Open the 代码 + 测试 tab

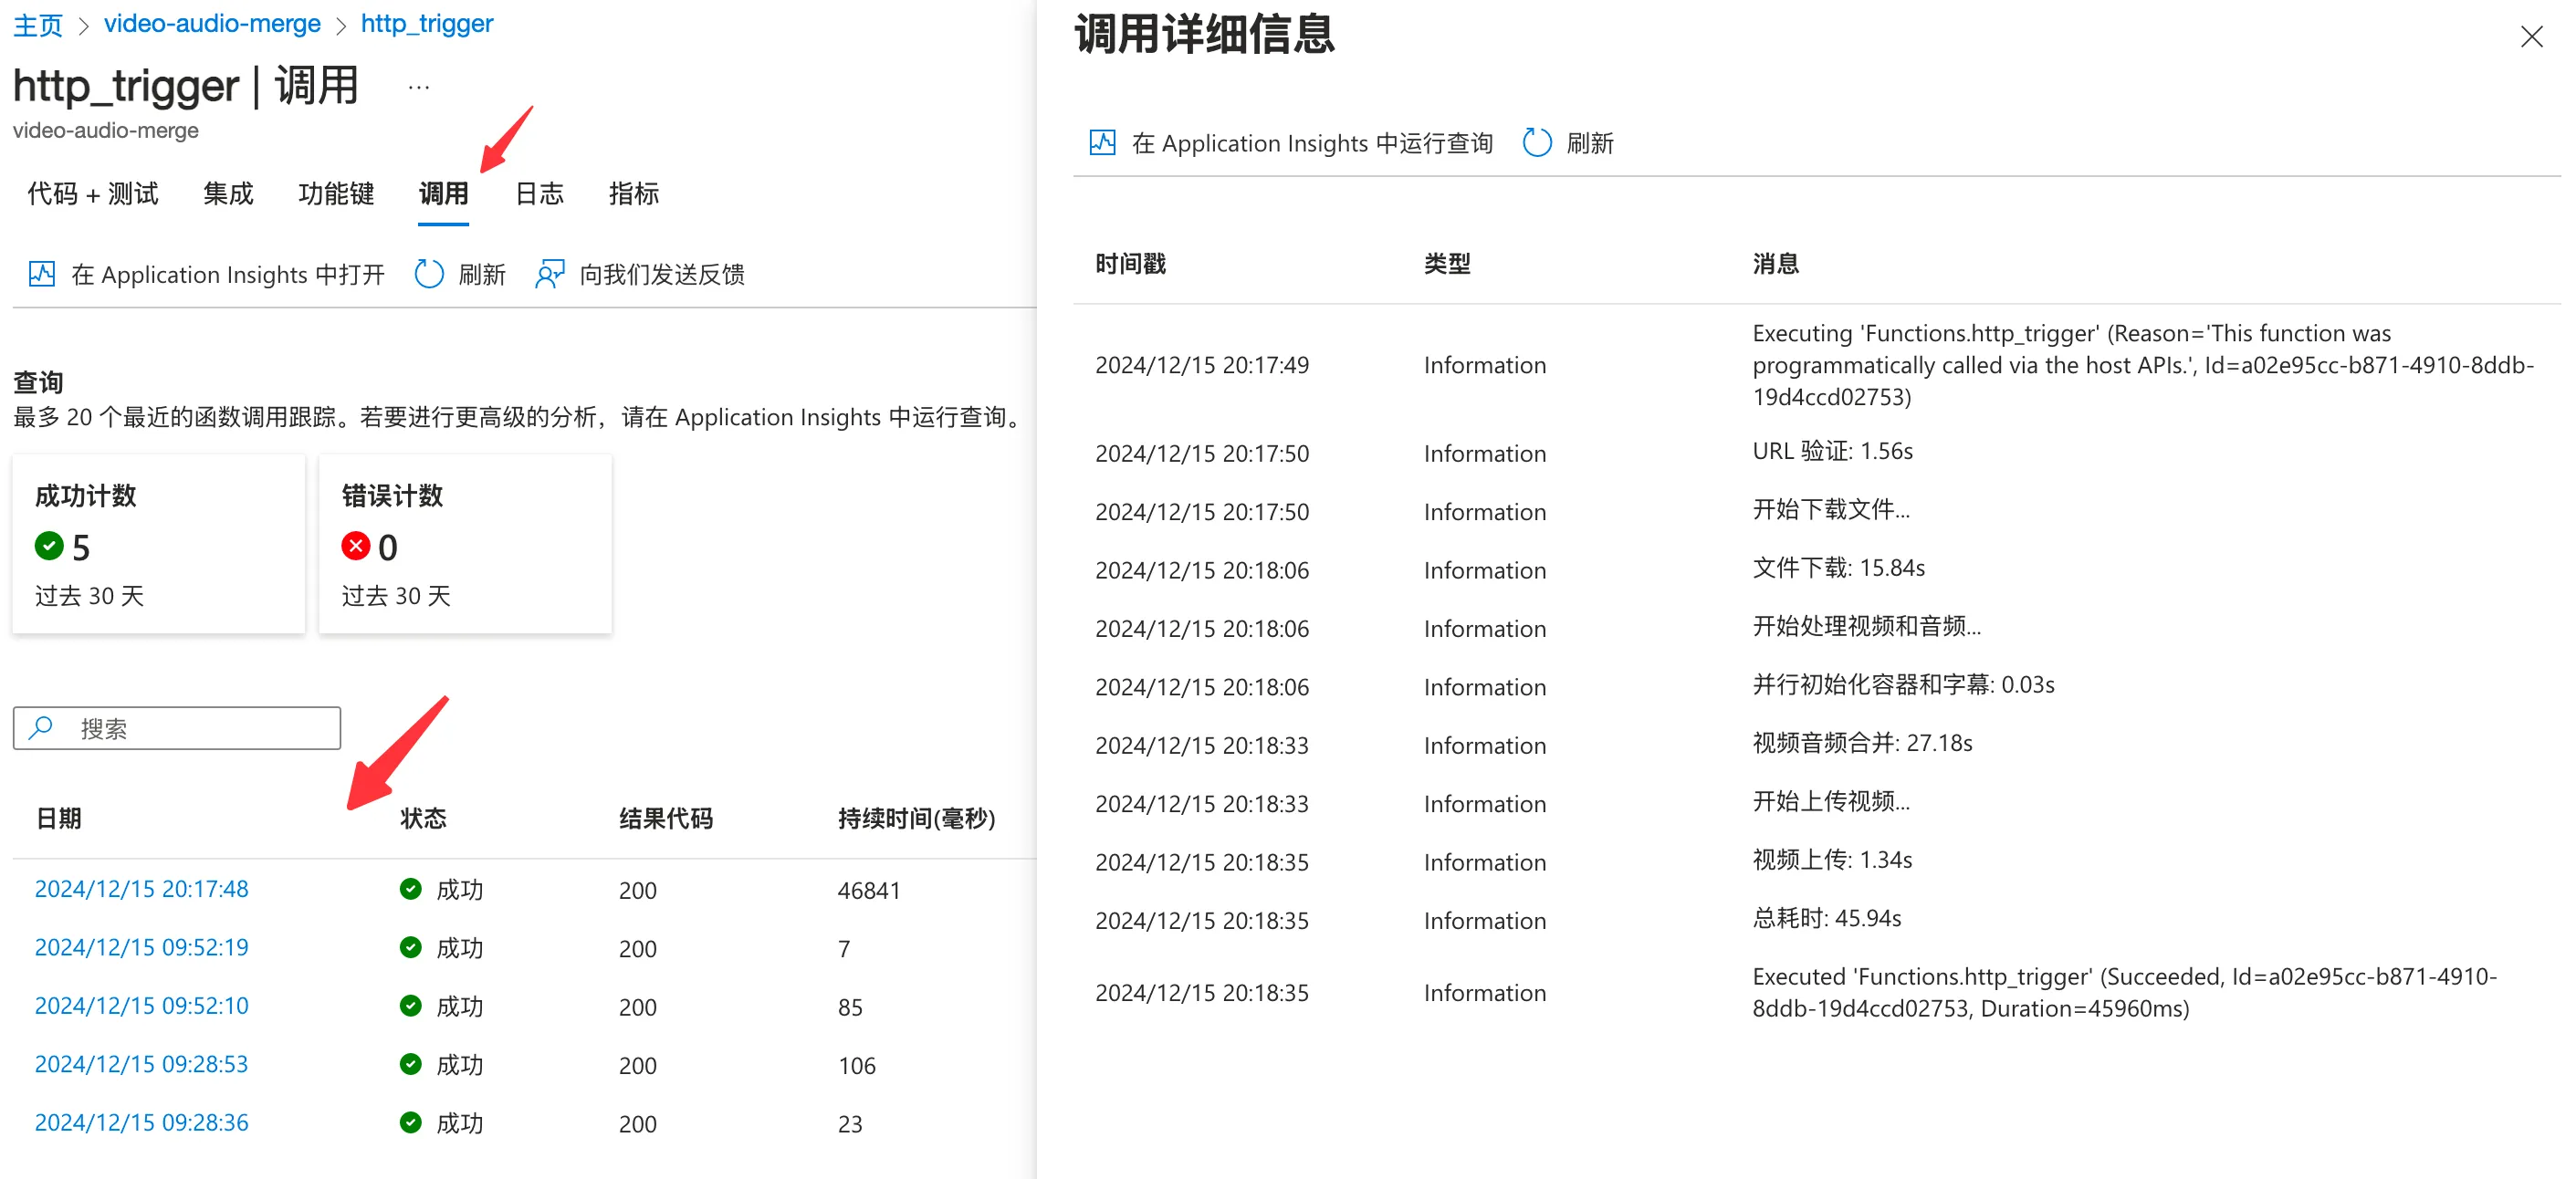tap(93, 193)
